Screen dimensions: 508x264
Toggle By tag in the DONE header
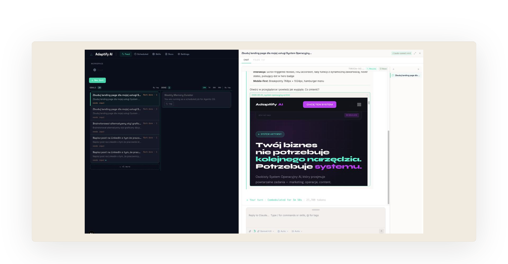tap(227, 88)
